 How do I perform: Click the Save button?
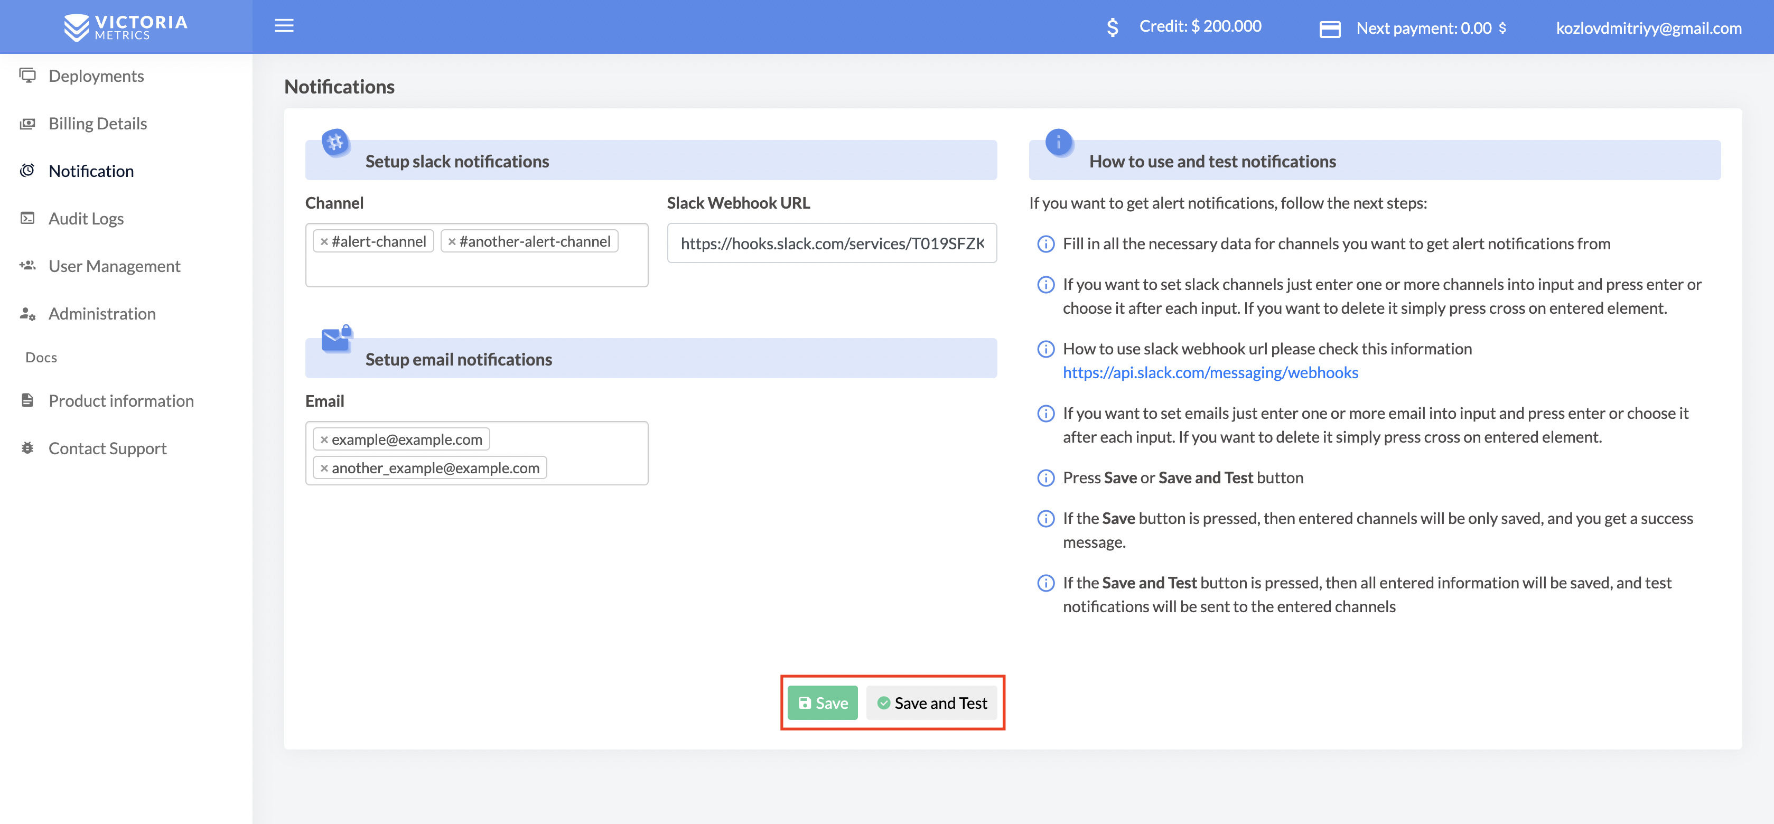point(822,703)
